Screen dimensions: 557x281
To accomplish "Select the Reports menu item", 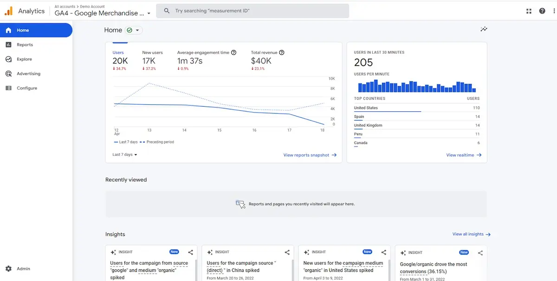I will (x=36, y=45).
